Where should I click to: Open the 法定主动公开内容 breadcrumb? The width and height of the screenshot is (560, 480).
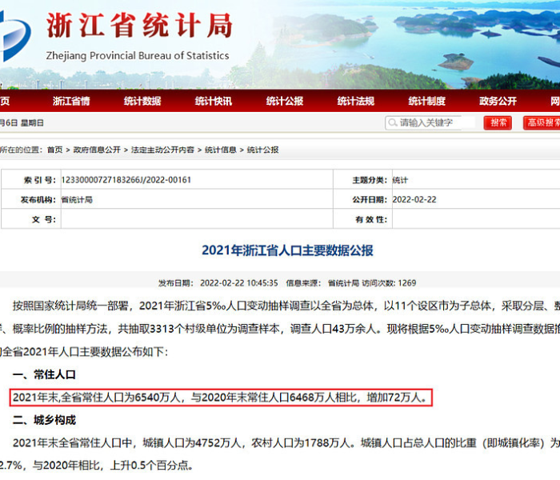click(162, 150)
